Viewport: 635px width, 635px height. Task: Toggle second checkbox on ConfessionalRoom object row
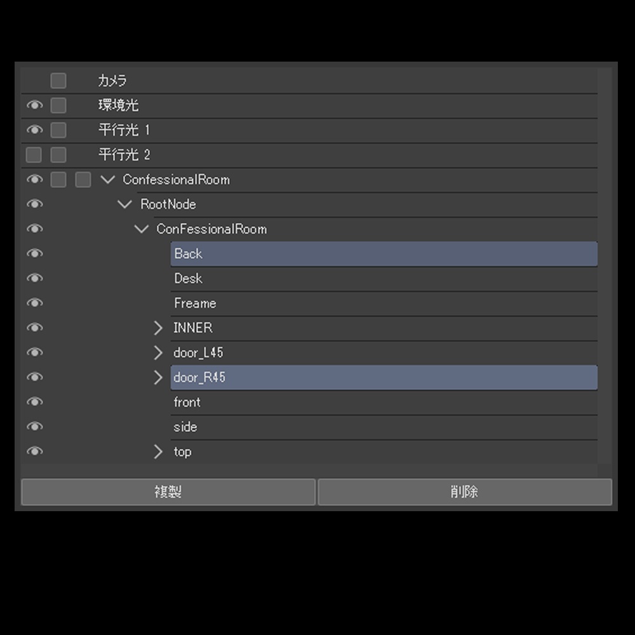click(83, 180)
